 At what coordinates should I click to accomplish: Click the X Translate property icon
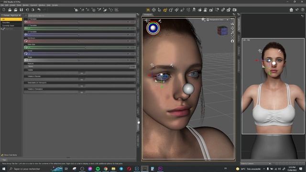(x=26, y=22)
